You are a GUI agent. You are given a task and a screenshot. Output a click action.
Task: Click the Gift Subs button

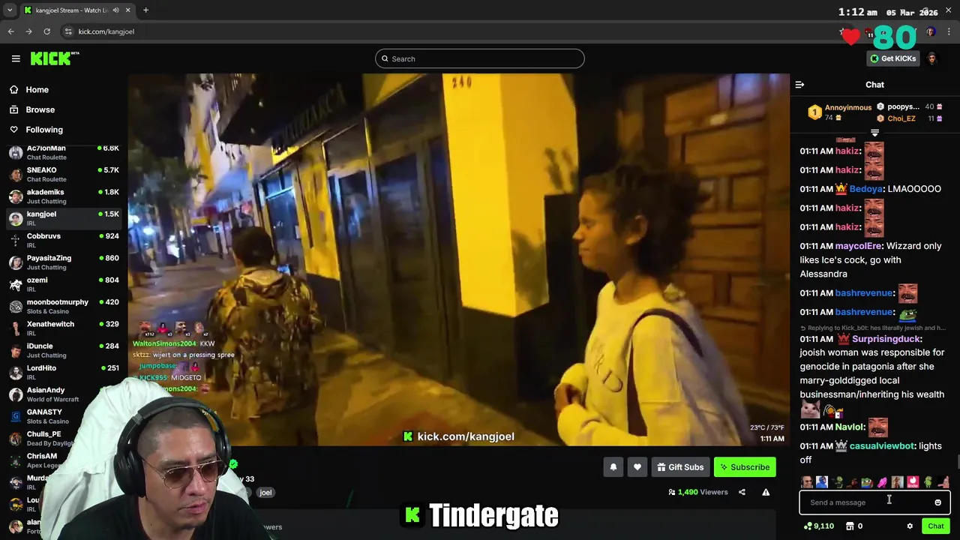coord(680,467)
